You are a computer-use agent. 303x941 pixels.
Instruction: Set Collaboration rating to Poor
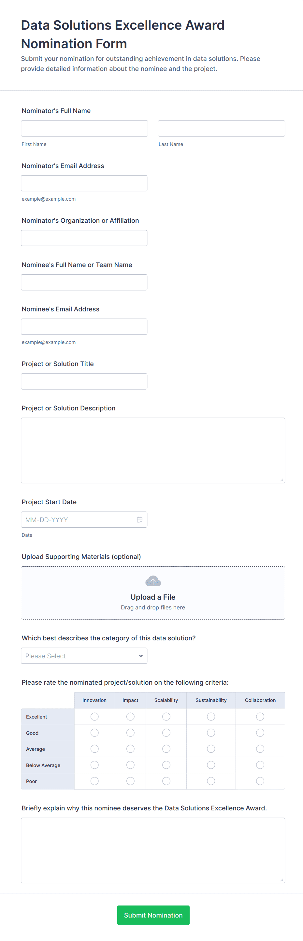click(x=260, y=781)
